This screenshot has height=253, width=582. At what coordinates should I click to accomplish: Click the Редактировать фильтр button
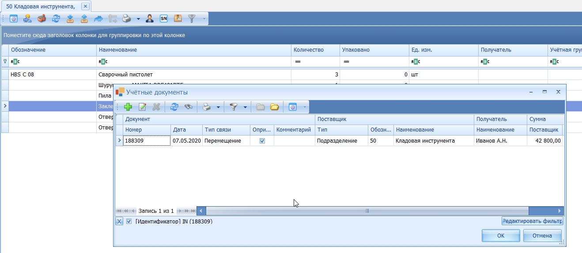[532, 221]
